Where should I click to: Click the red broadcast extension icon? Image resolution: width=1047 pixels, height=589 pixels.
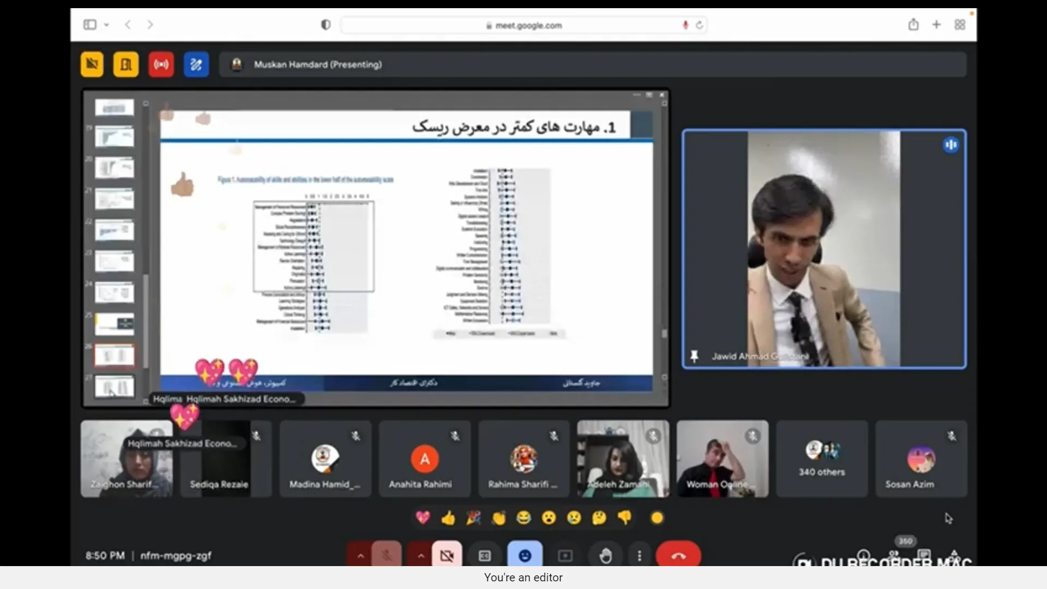tap(161, 64)
